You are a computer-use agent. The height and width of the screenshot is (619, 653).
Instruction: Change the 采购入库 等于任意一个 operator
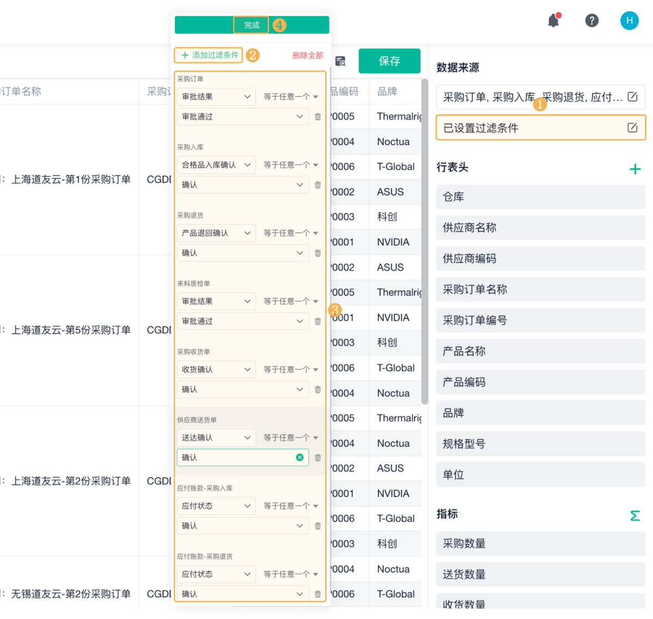291,165
